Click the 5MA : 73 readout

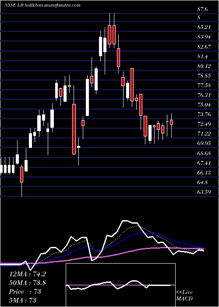23,300
